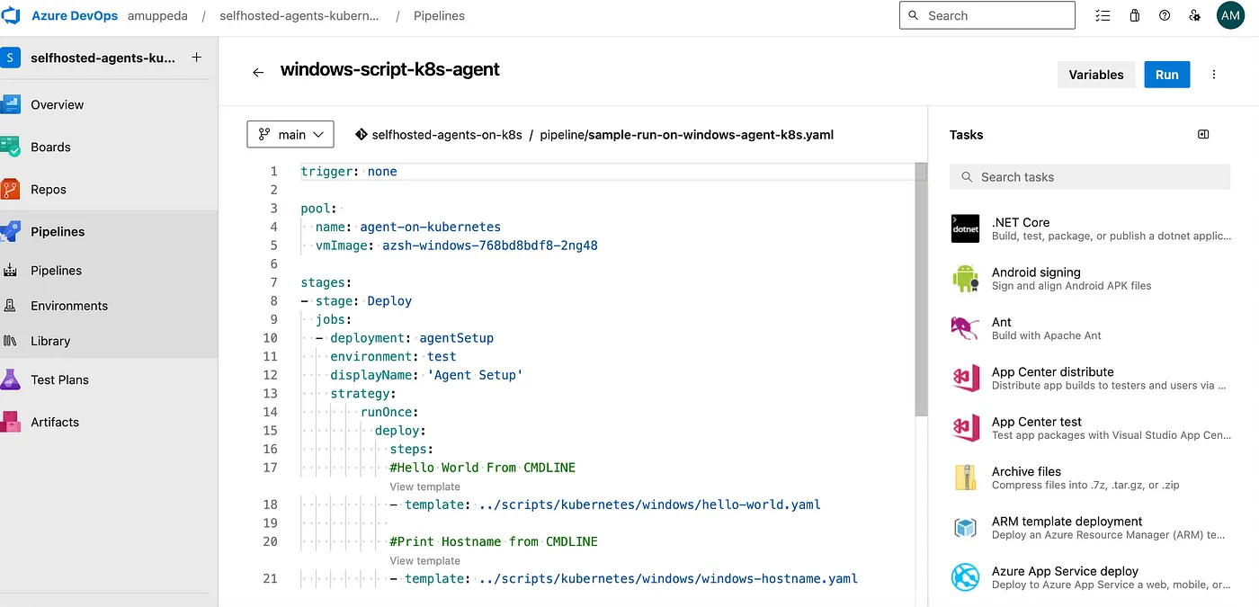Viewport: 1259px width, 607px height.
Task: Open Test Plans in the sidebar
Action: 109,379
